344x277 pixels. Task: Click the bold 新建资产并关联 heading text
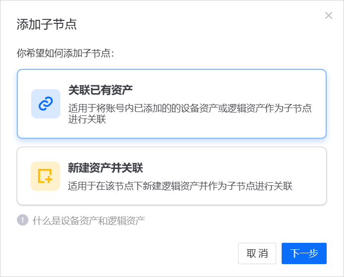tap(105, 168)
